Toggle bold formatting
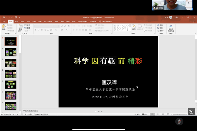 pos(35,30)
